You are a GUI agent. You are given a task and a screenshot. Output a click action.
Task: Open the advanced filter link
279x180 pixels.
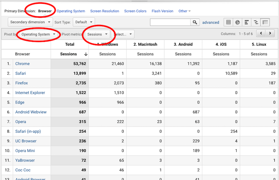pos(211,22)
